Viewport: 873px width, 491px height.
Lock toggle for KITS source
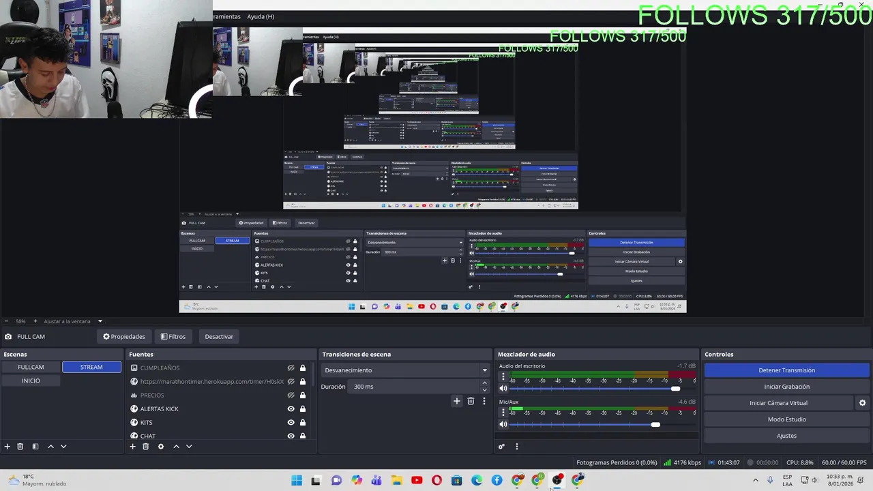click(x=303, y=423)
